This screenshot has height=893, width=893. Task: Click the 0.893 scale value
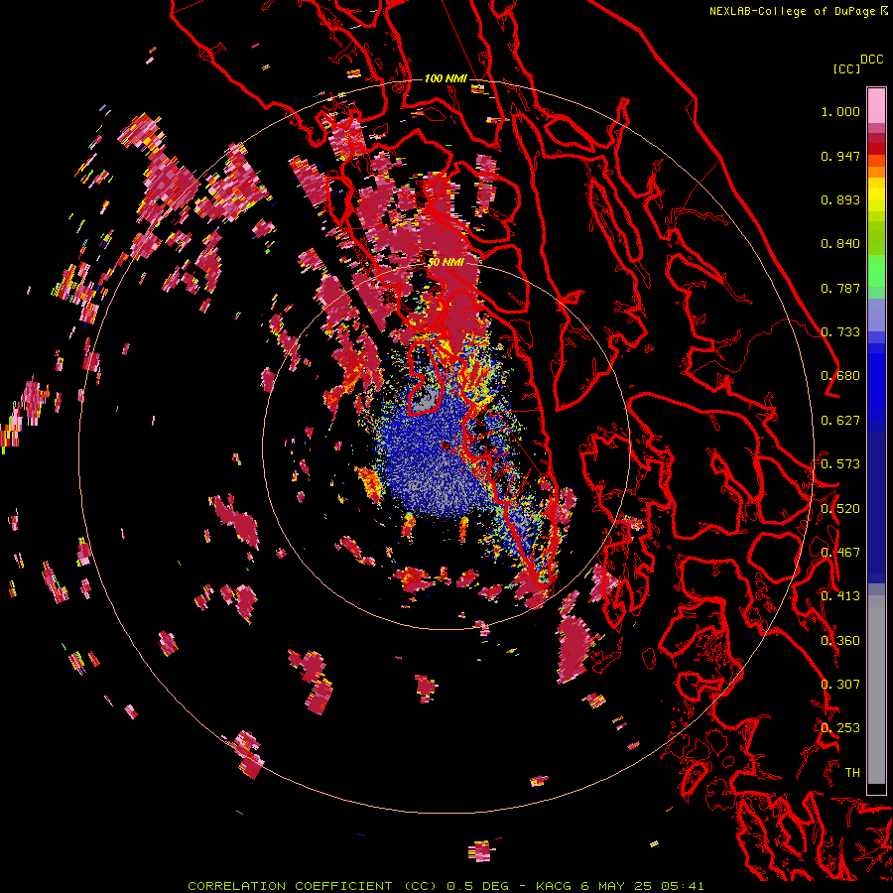pyautogui.click(x=840, y=199)
